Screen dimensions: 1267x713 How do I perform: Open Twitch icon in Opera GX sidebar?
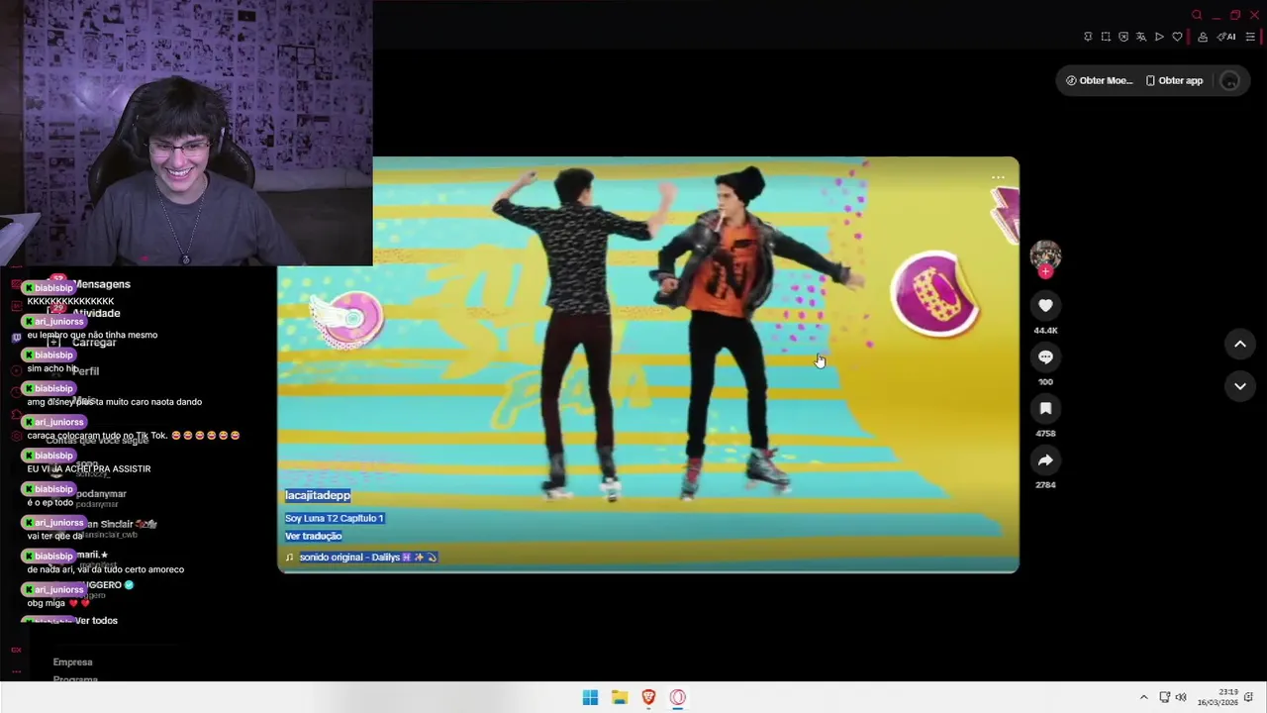click(x=16, y=337)
